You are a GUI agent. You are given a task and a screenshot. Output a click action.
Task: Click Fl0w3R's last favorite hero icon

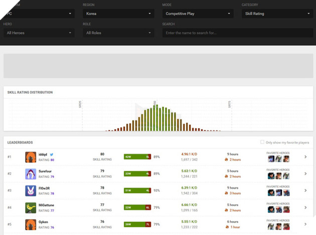click(286, 192)
